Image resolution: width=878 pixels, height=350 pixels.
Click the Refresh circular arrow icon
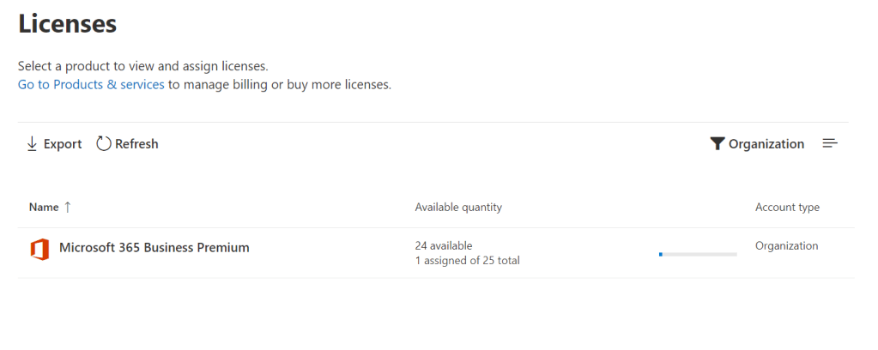coord(104,144)
